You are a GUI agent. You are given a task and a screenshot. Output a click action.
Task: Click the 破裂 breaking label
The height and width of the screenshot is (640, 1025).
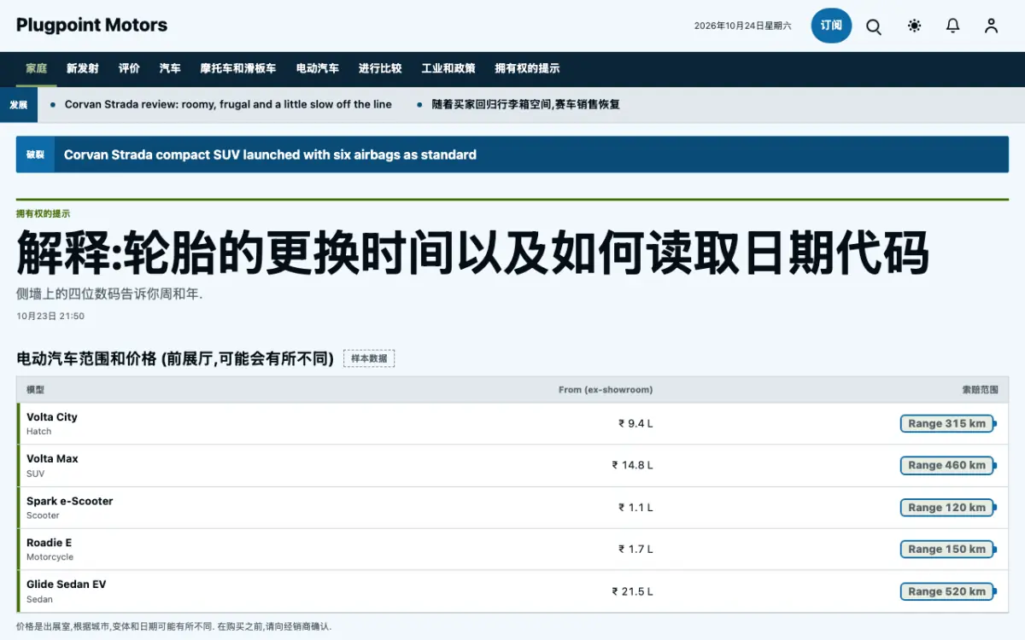[x=35, y=154]
